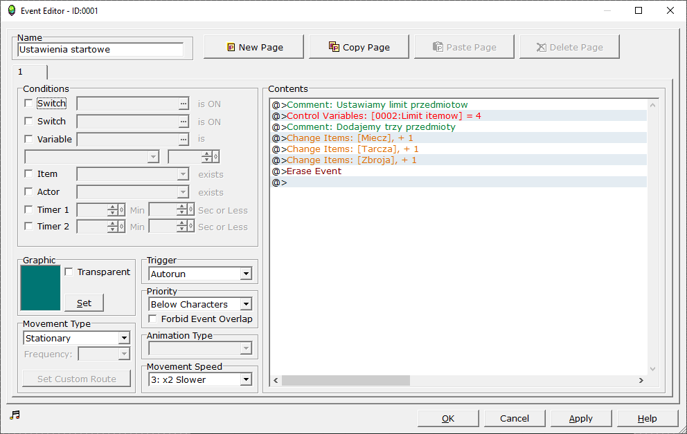Click the Timer 2 minutes stepper
Viewport: 687px width, 434px height.
pyautogui.click(x=101, y=227)
